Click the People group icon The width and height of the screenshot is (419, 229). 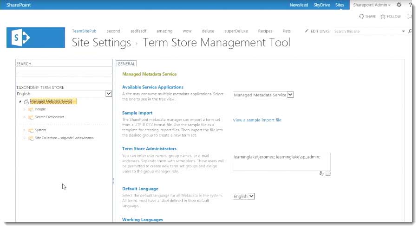click(31, 109)
